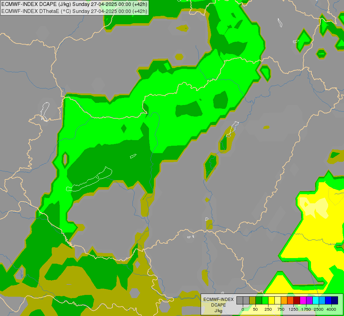The width and height of the screenshot is (344, 316).
Task: Click the legend value label 50
Action: click(255, 309)
